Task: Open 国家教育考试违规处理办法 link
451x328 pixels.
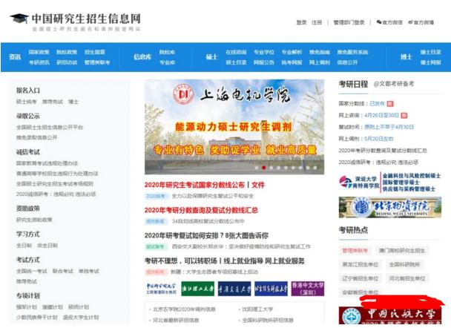Action: click(47, 163)
